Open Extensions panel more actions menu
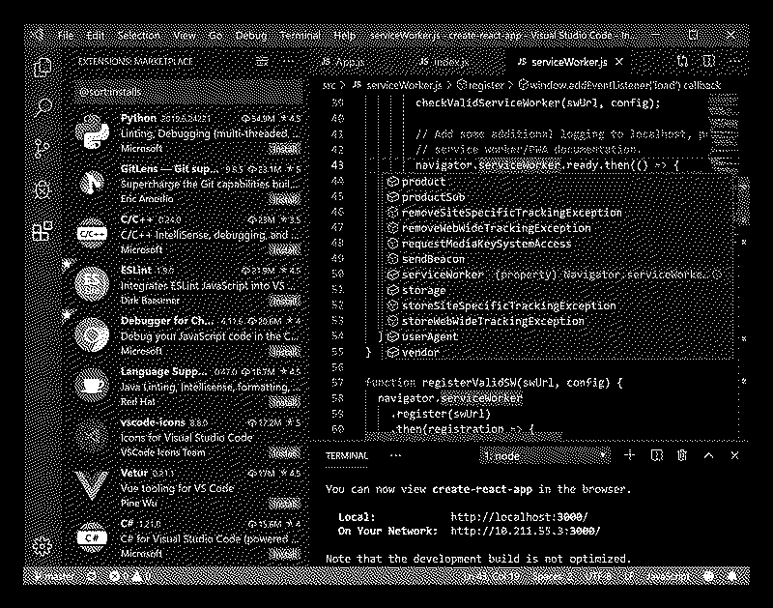Screen dimensions: 773x608 click(290, 61)
